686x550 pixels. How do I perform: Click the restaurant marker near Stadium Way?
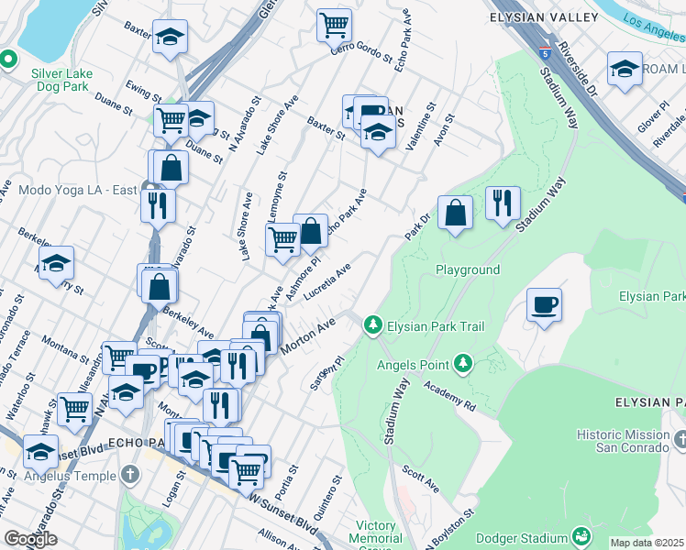coord(502,203)
